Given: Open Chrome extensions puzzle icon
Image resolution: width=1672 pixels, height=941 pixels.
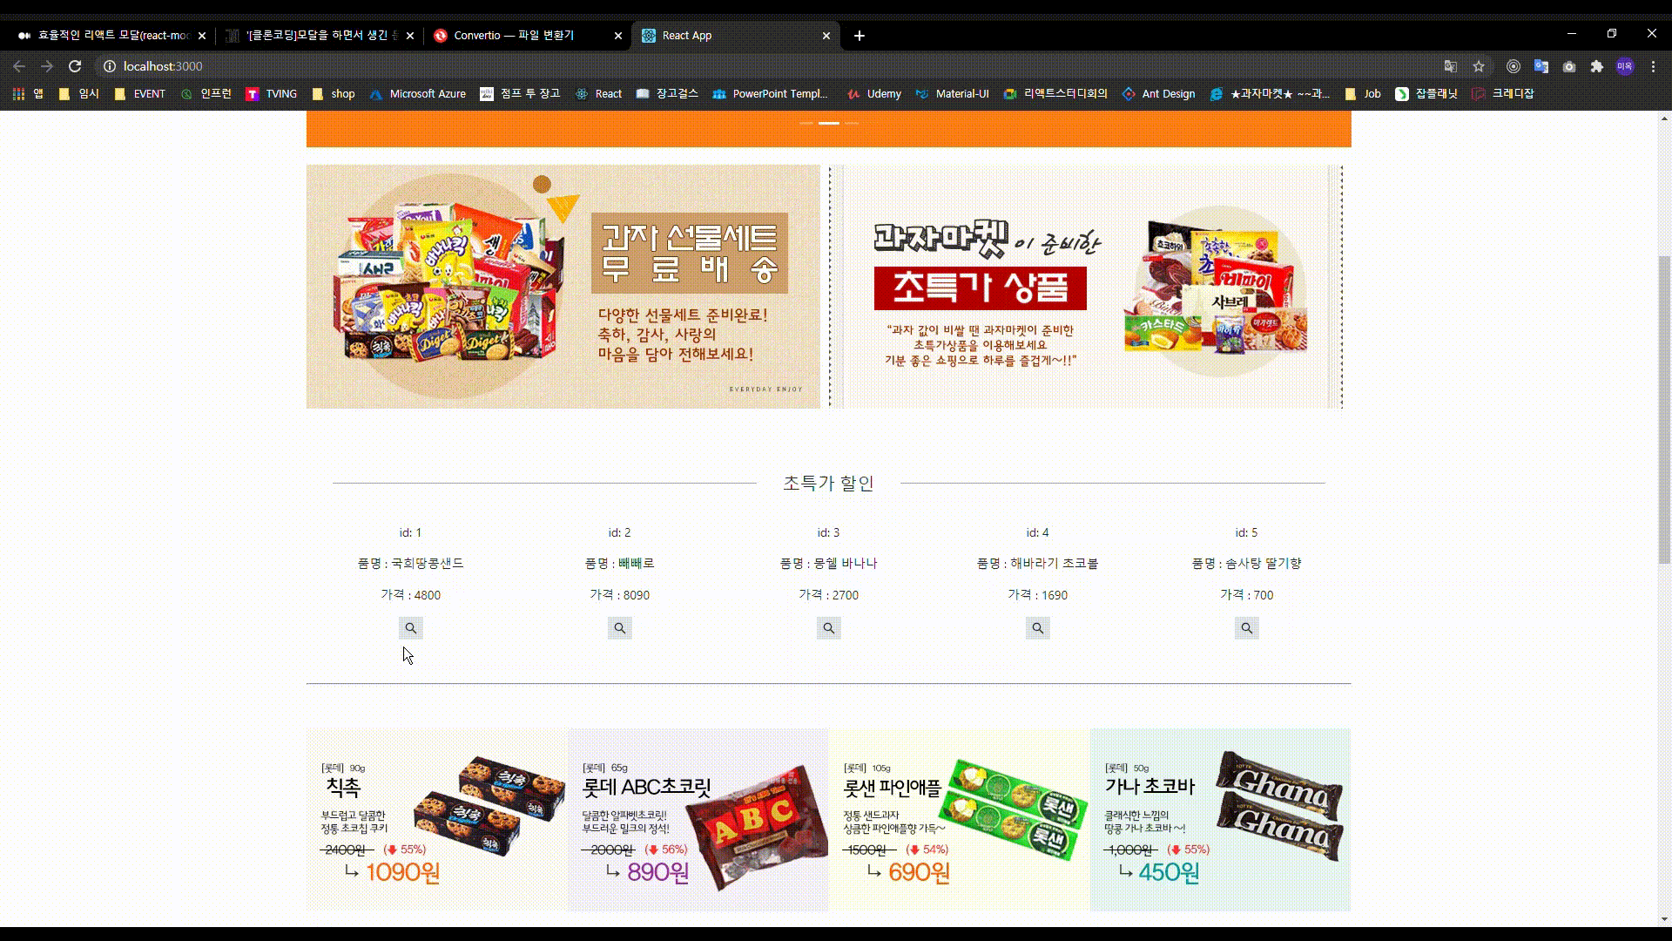Looking at the screenshot, I should point(1597,66).
